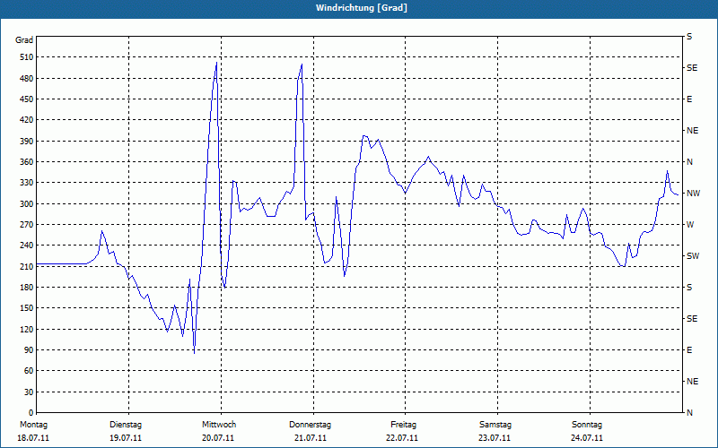718x448 pixels.
Task: Click the date 19.07.11
Action: tap(126, 438)
